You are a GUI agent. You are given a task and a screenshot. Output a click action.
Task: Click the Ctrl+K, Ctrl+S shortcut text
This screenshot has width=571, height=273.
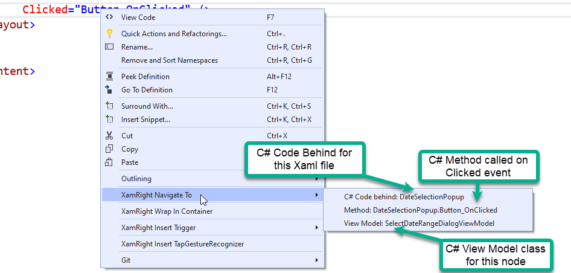289,106
